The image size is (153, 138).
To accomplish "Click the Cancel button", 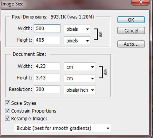I will pyautogui.click(x=131, y=30).
